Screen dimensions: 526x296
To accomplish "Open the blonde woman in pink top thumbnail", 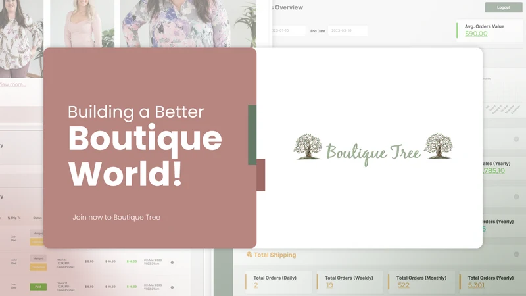I will (x=82, y=24).
